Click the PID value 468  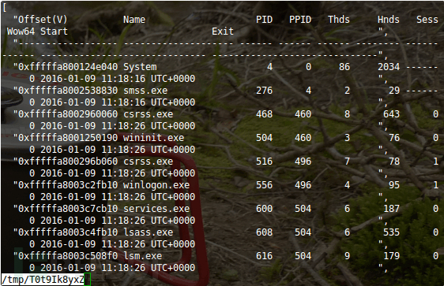tap(264, 114)
